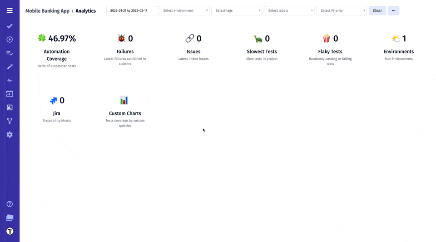The image size is (436, 242).
Task: Open Settings gear in sidebar
Action: [10, 135]
